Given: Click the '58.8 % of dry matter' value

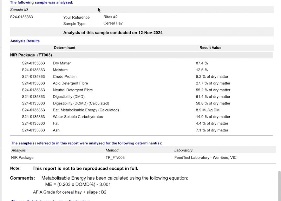Looking at the screenshot, I should pyautogui.click(x=213, y=103).
